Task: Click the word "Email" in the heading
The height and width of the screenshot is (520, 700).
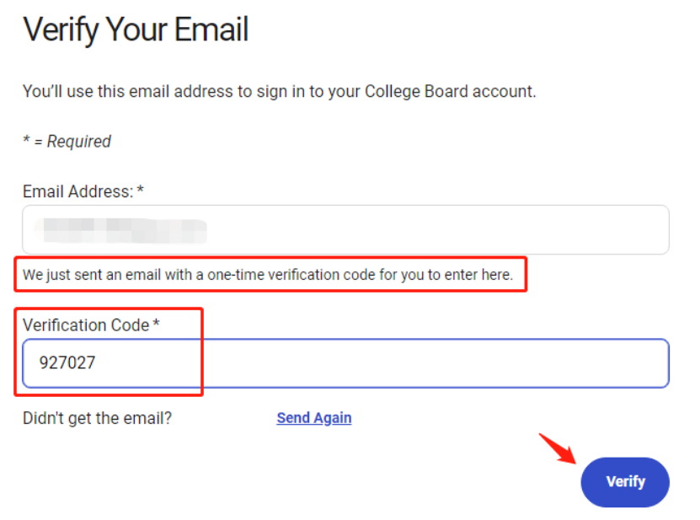Action: point(211,29)
